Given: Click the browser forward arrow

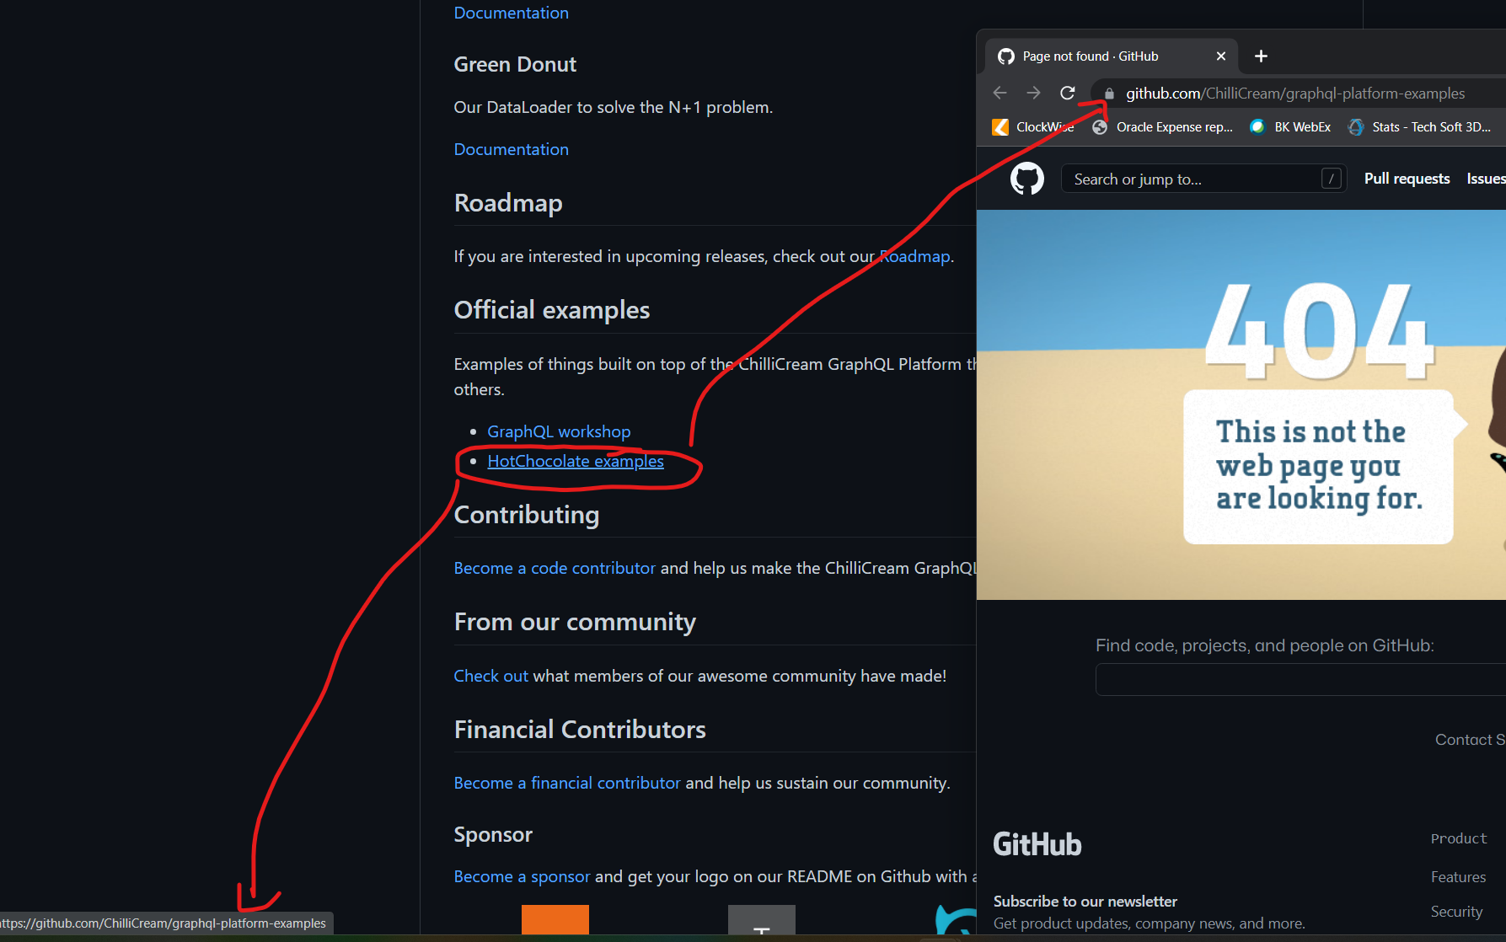Looking at the screenshot, I should (x=1033, y=93).
